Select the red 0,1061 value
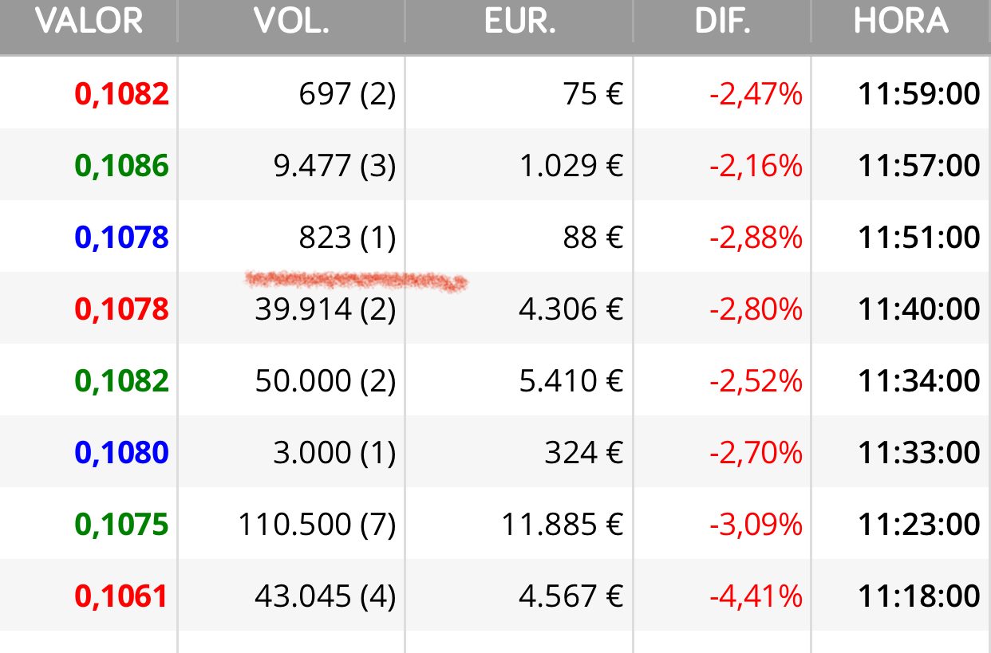This screenshot has width=991, height=653. click(122, 596)
